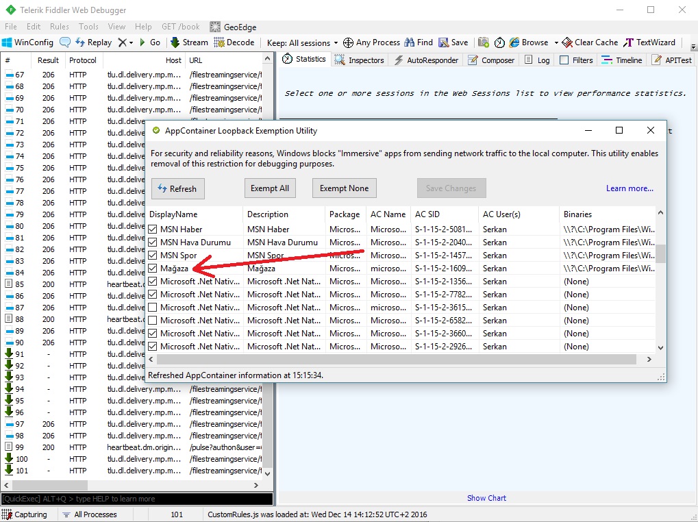Click the Clear Cache icon
Screen dimensions: 698x522
click(567, 42)
